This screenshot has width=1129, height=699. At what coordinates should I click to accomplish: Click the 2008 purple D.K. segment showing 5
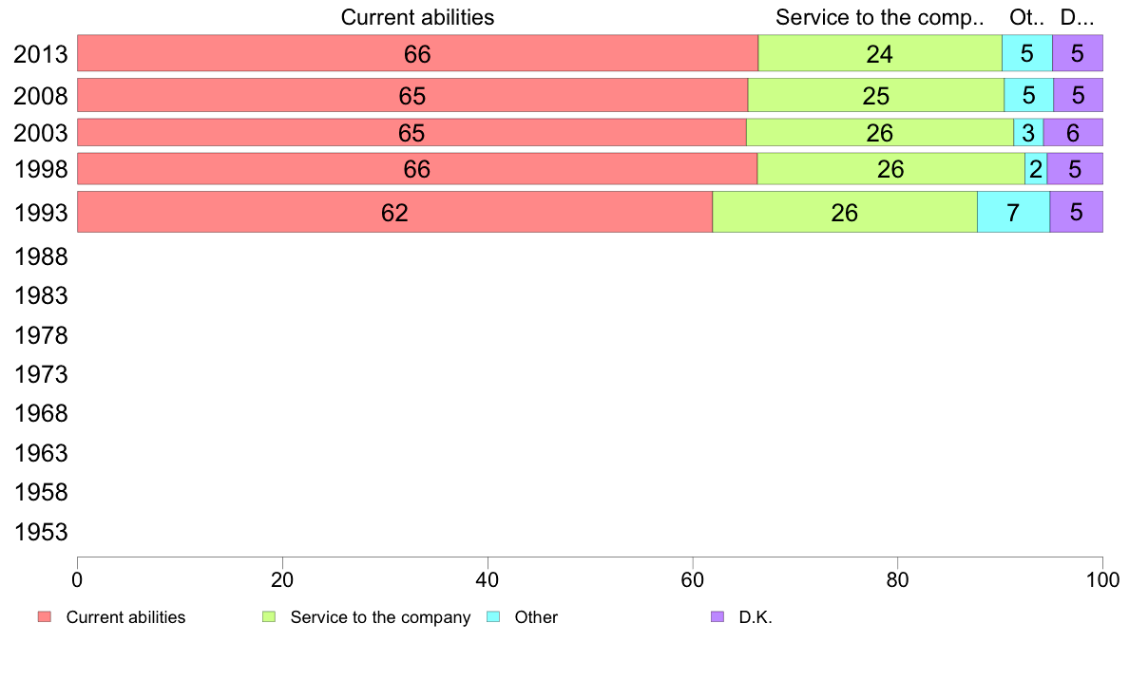[x=1078, y=95]
